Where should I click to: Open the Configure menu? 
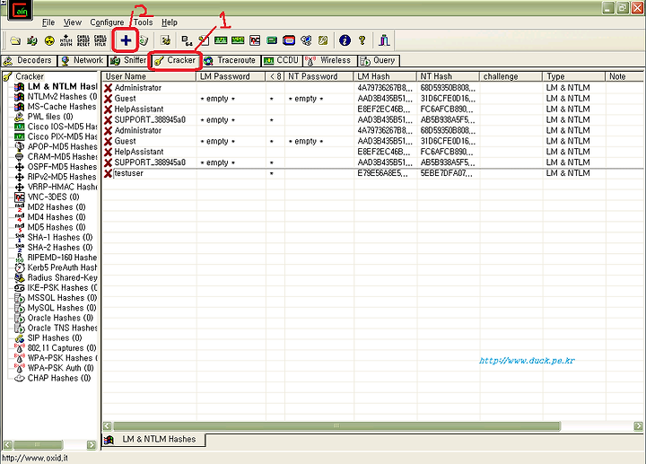point(107,22)
